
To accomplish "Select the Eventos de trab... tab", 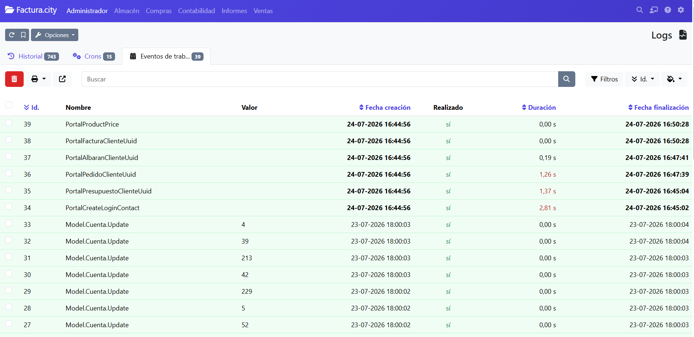I will [x=166, y=56].
